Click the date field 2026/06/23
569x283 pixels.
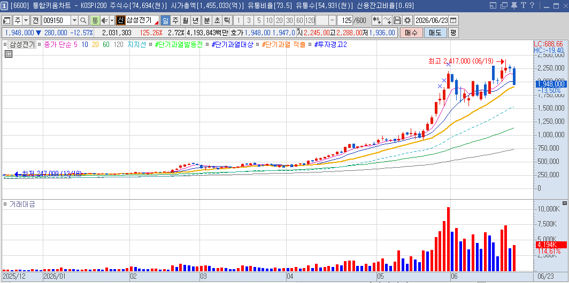click(x=432, y=20)
